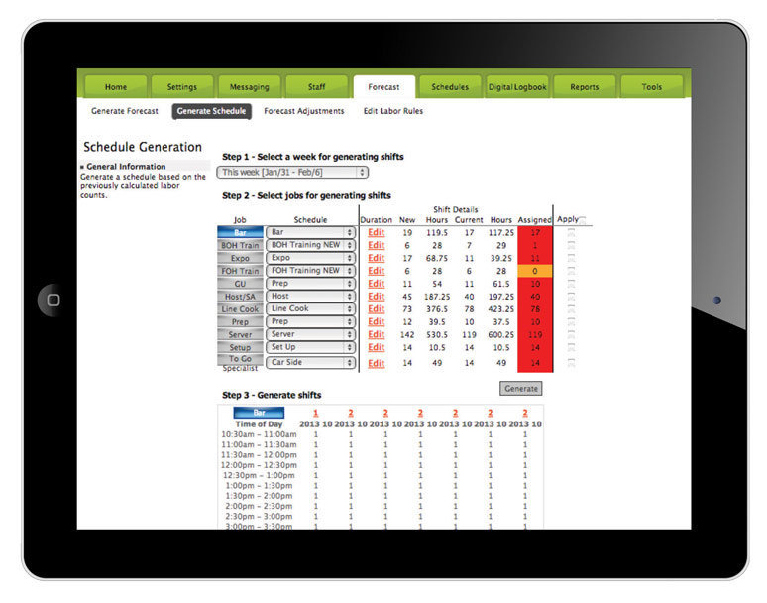This screenshot has width=767, height=603.
Task: Select the BOH Train job button
Action: (240, 245)
